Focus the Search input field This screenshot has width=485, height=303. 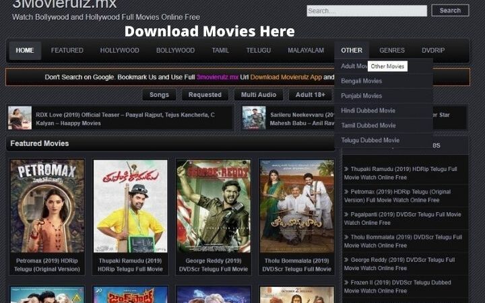click(x=367, y=11)
